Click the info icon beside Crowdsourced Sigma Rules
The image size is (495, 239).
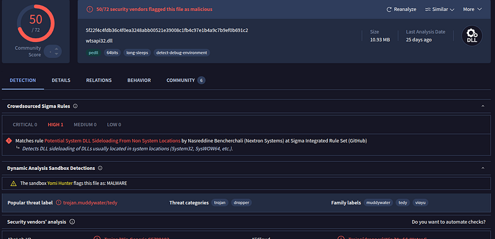(75, 106)
